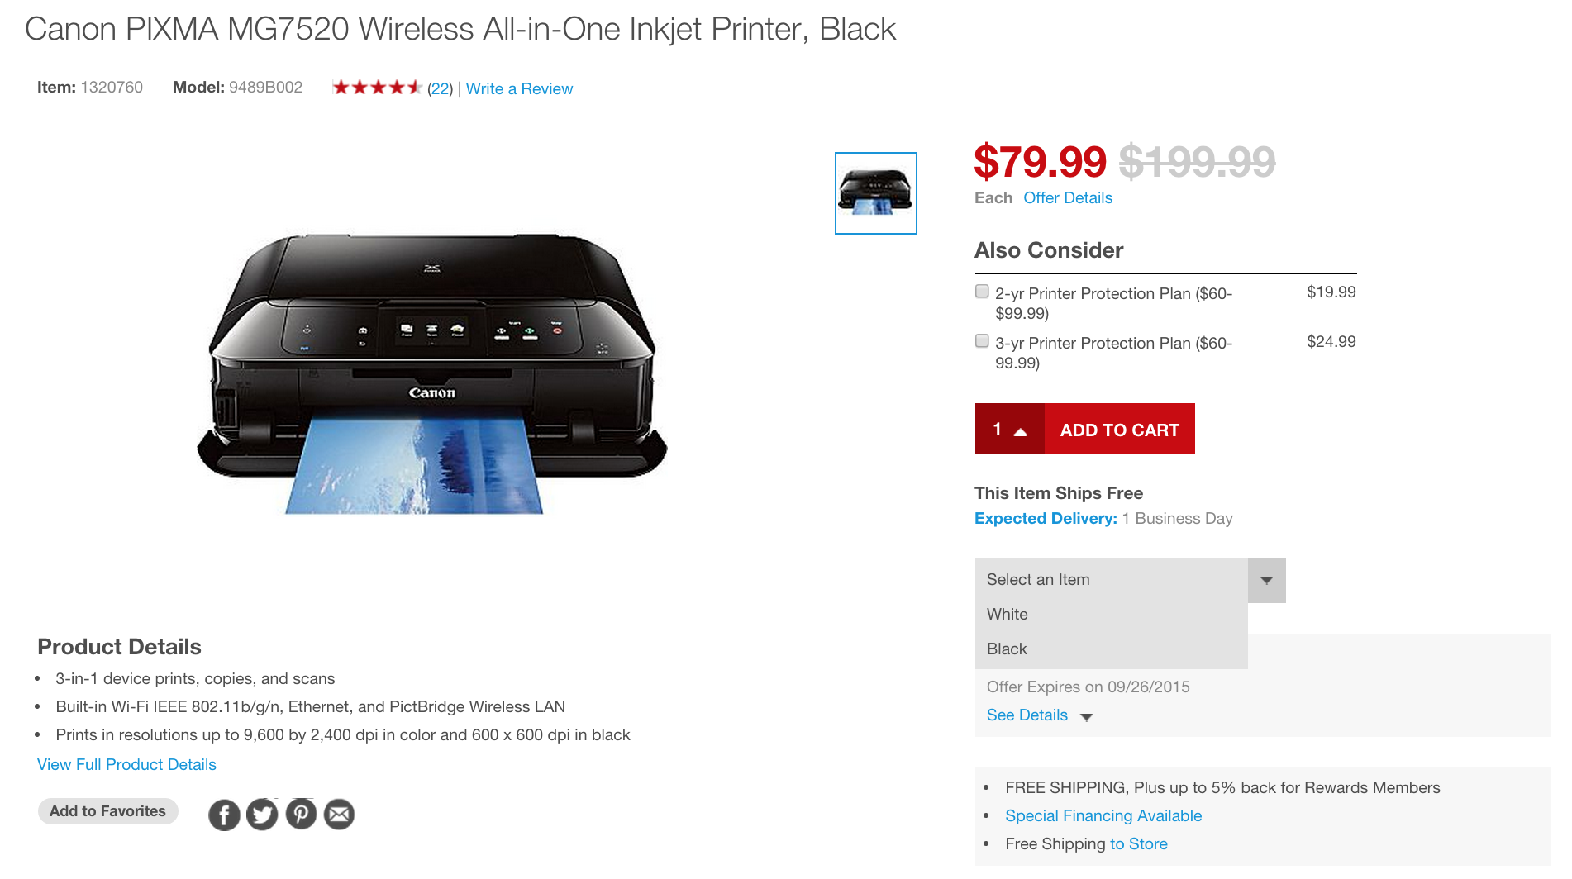
Task: Email this printer product page
Action: pos(339,814)
